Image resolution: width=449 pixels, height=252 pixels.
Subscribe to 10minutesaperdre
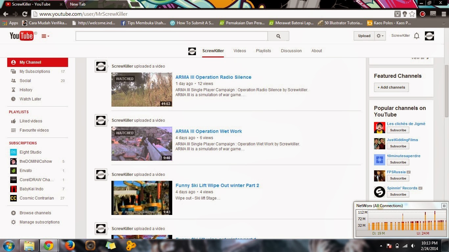point(398,162)
